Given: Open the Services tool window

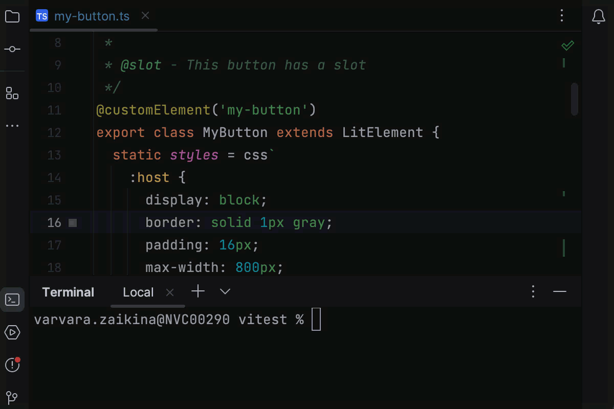Looking at the screenshot, I should coord(12,332).
